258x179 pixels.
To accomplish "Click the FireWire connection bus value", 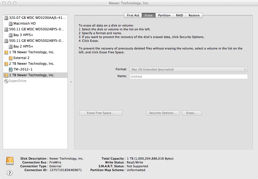I will coord(55,162).
